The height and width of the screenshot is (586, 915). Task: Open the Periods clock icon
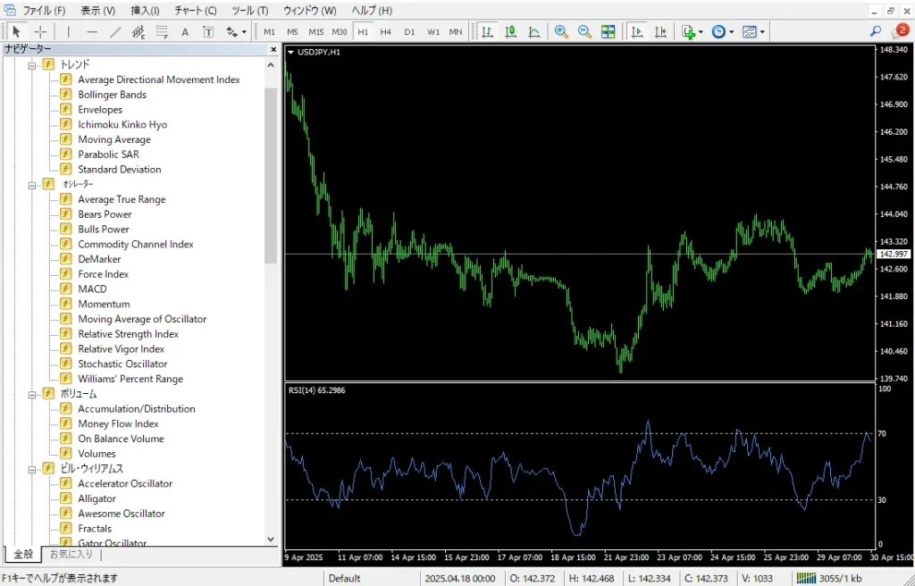[719, 31]
